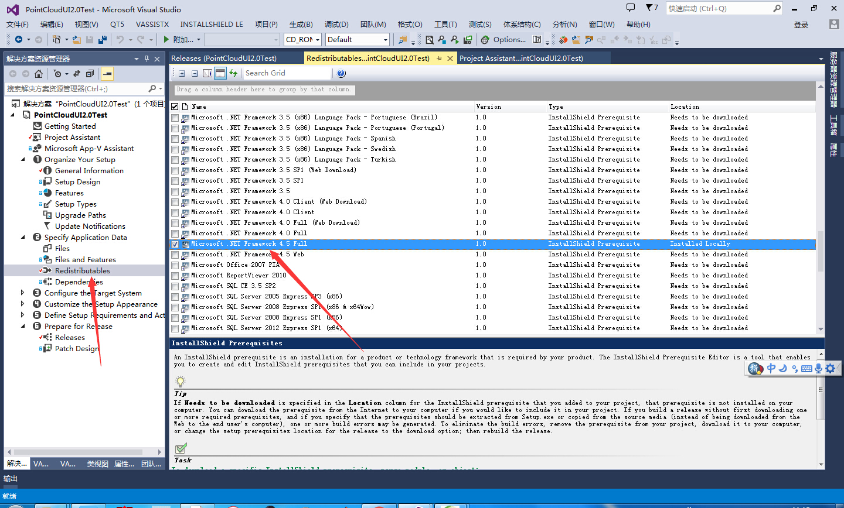
Task: Click the feedback speech bubble icon
Action: coord(631,8)
